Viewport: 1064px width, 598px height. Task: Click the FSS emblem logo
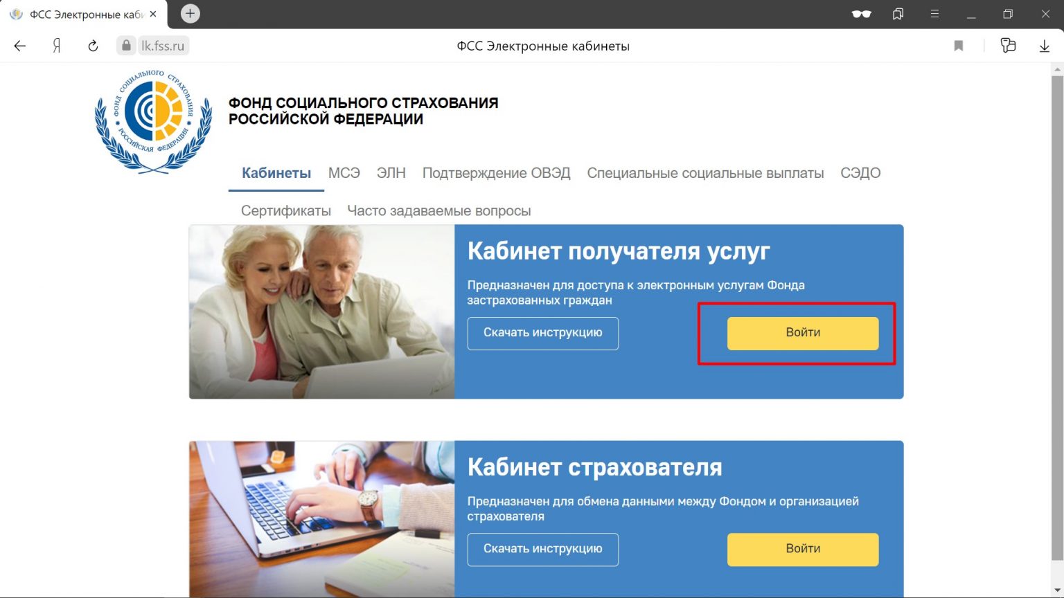(x=153, y=121)
